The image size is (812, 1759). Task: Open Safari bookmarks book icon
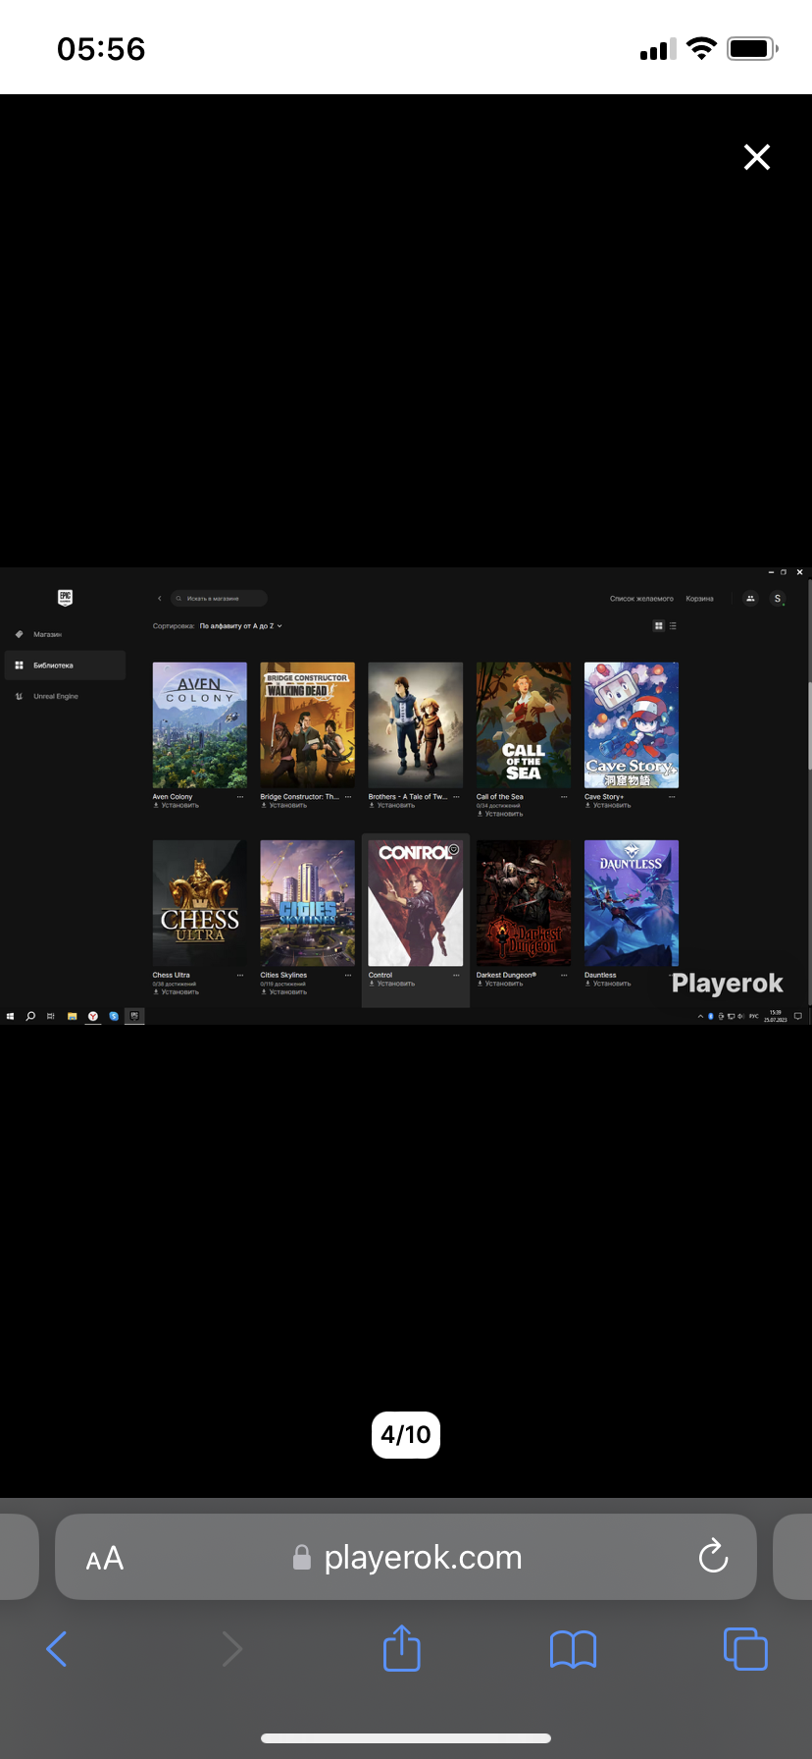coord(573,1649)
